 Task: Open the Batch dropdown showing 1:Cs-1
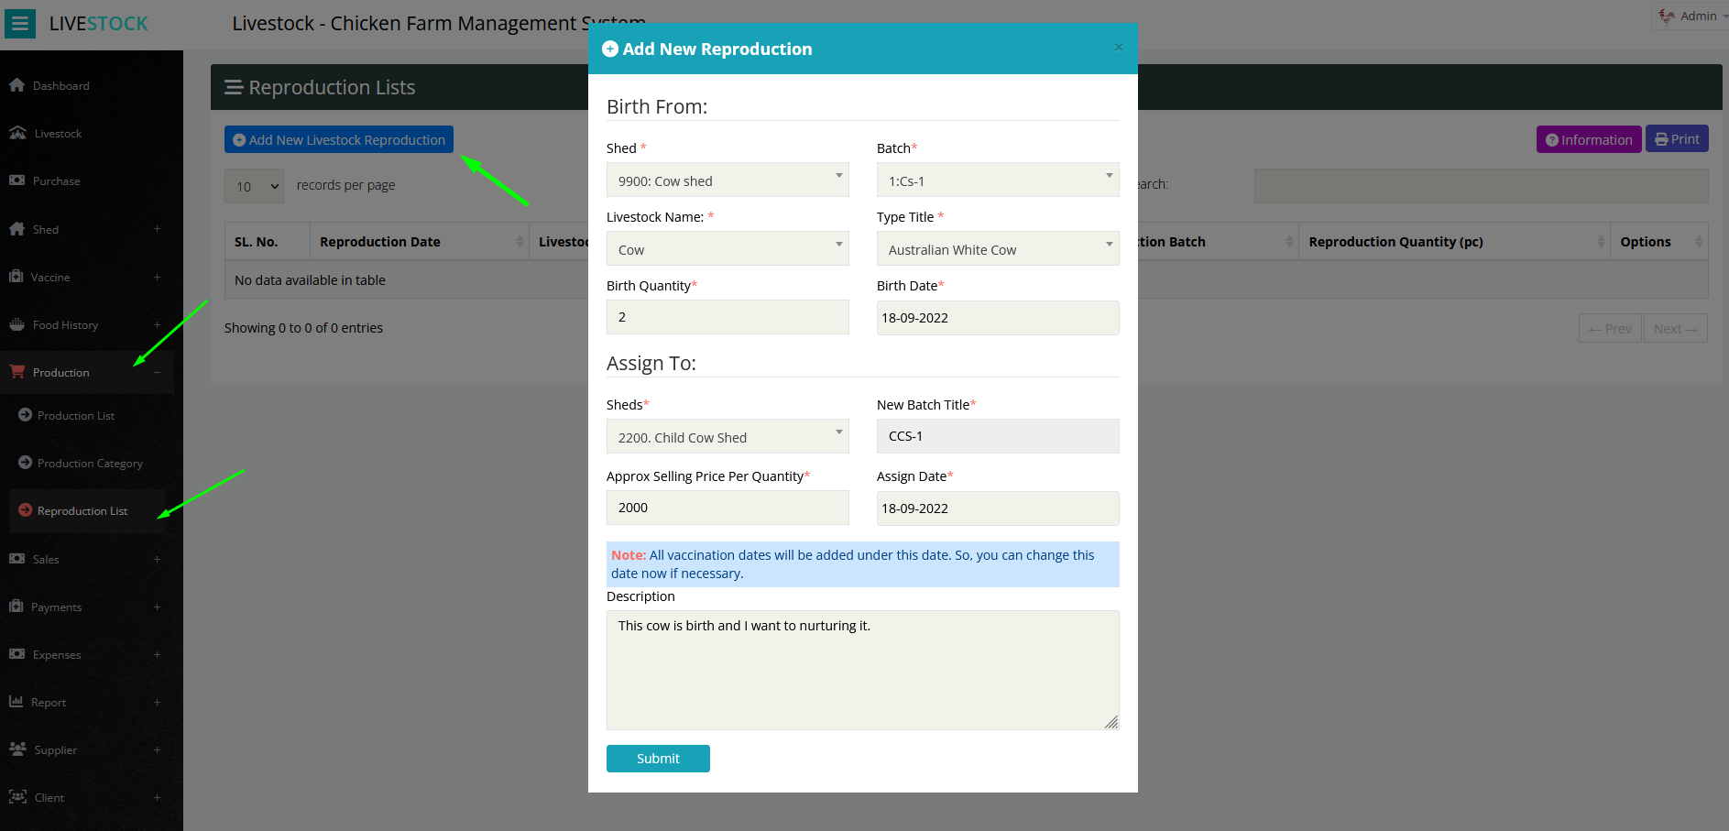coord(997,180)
